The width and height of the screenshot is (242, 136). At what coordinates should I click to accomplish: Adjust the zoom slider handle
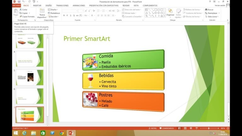coord(209,128)
